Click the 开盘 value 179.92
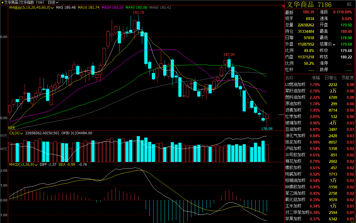The image size is (356, 223). (346, 25)
